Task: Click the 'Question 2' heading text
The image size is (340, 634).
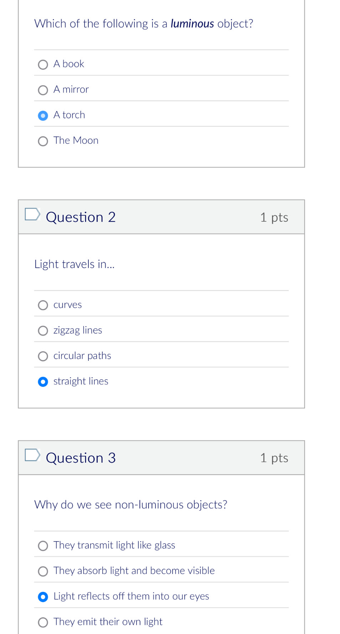Action: (x=81, y=217)
